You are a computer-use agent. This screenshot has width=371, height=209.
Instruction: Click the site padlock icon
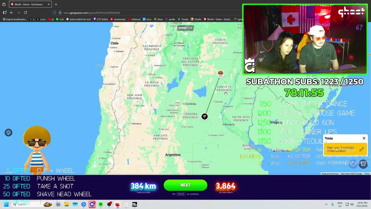(60, 12)
